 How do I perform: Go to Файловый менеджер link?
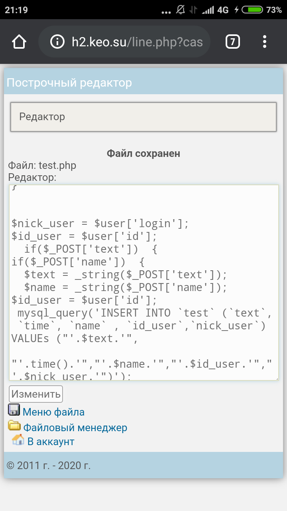(75, 428)
